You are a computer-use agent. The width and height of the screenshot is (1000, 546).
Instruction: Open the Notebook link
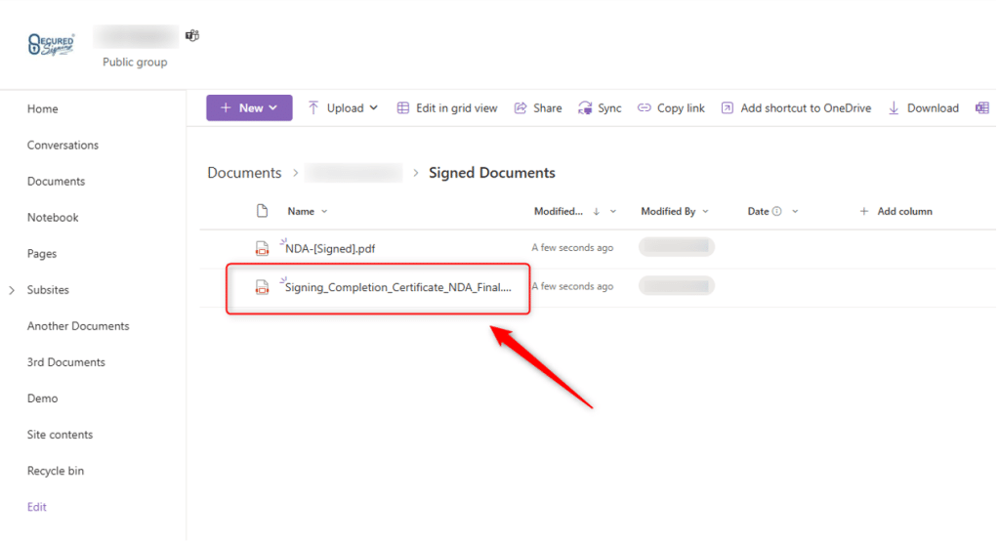coord(53,218)
